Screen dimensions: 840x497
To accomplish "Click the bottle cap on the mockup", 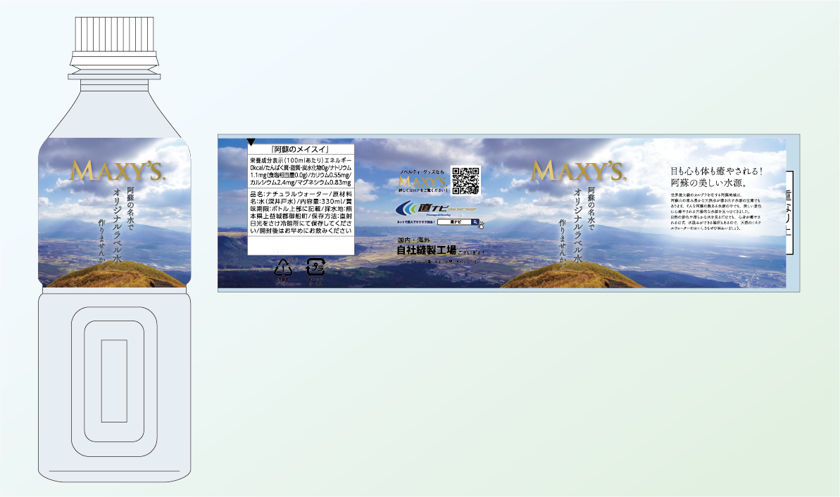I will [114, 34].
